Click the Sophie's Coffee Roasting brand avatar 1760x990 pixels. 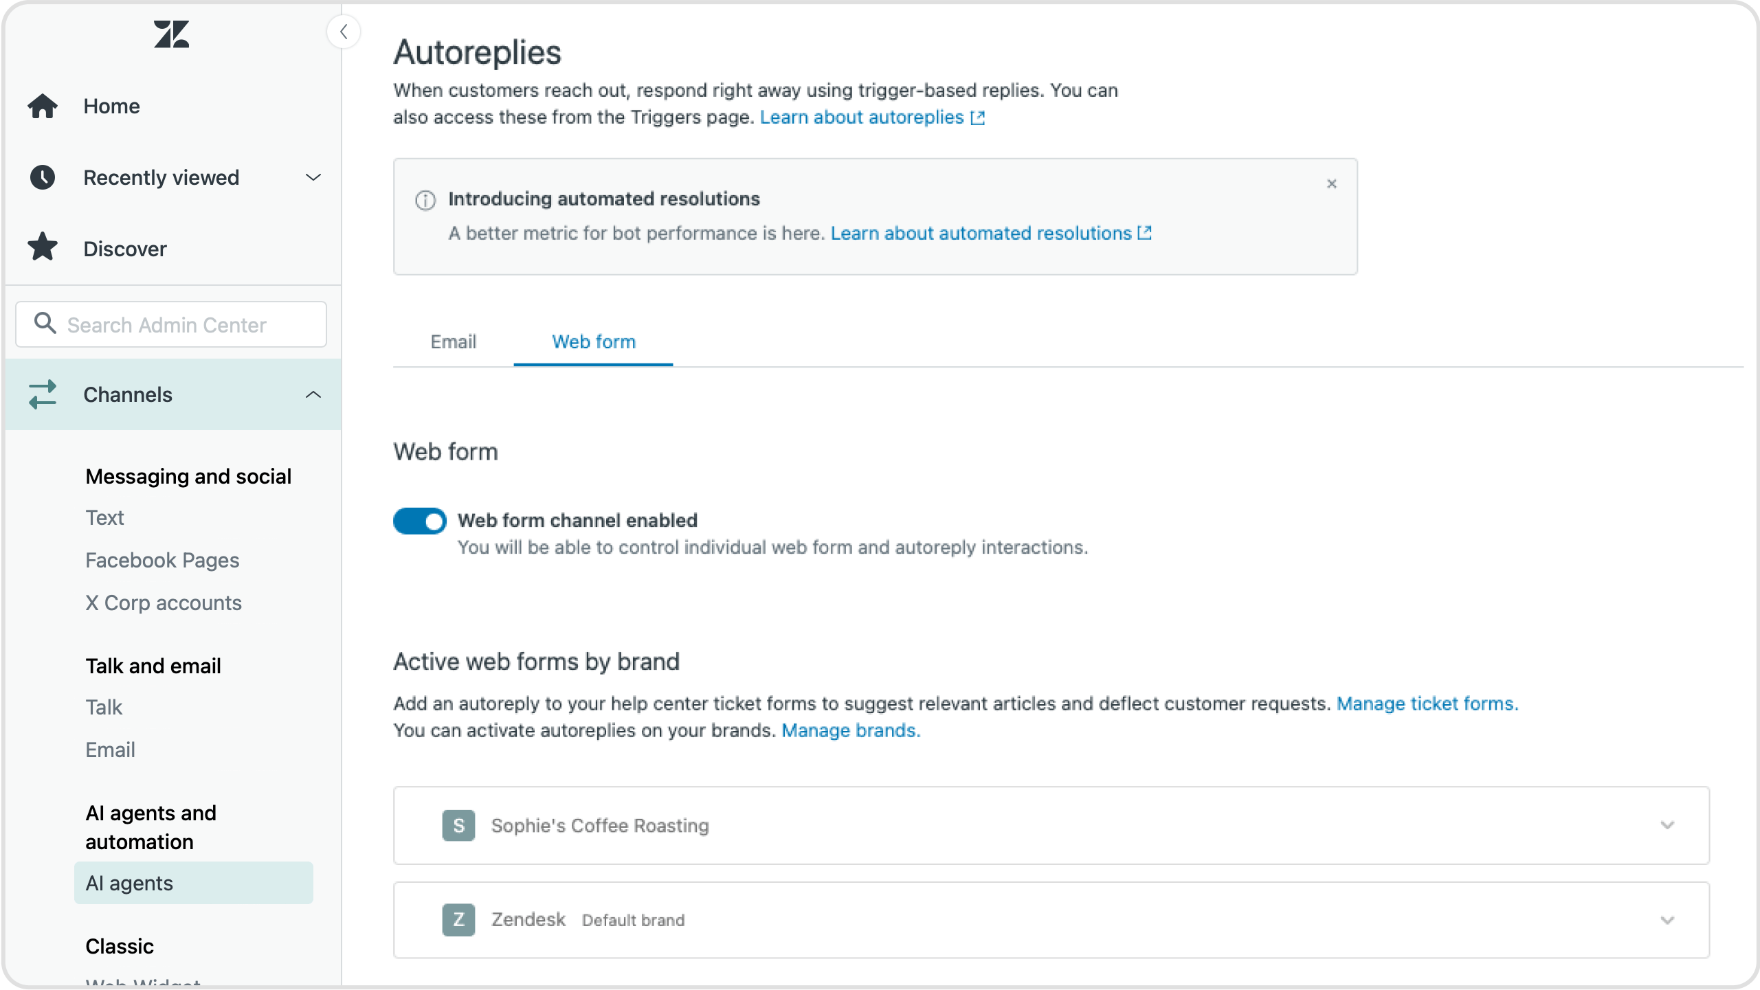pos(458,825)
